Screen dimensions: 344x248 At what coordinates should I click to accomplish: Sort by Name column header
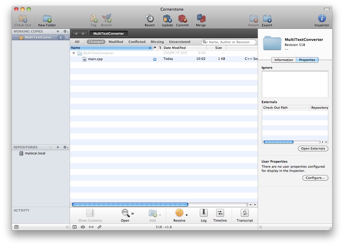[x=111, y=48]
